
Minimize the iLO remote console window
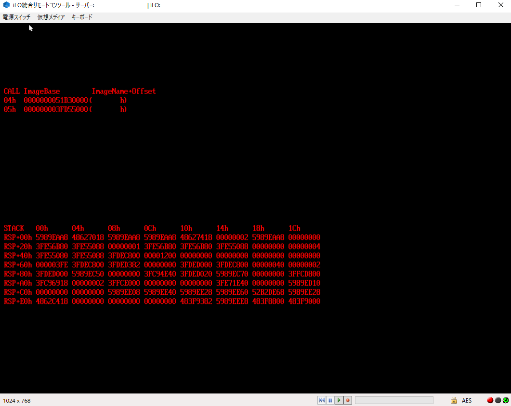(457, 5)
